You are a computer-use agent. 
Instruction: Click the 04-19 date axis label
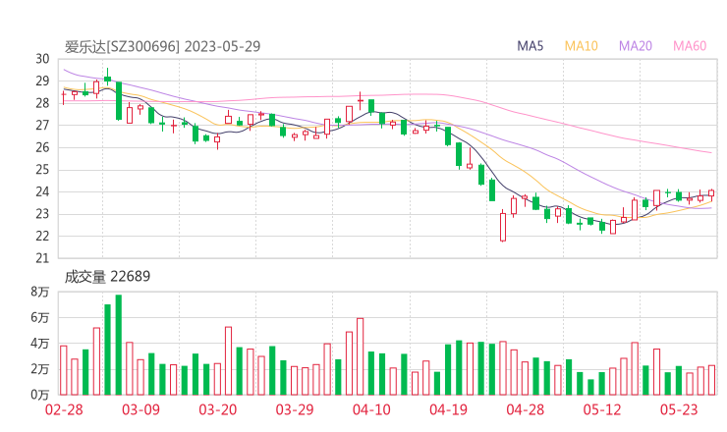coord(448,409)
